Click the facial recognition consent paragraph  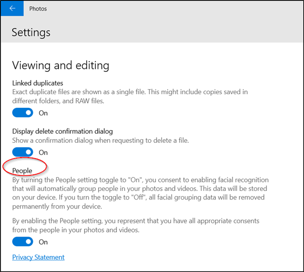point(140,193)
